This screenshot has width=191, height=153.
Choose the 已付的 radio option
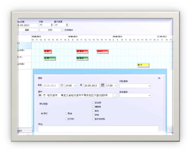pos(66,119)
